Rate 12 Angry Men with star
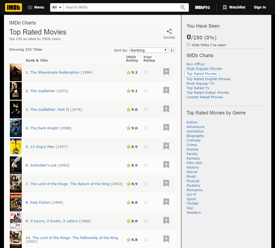This screenshot has height=248, width=275. [146, 147]
